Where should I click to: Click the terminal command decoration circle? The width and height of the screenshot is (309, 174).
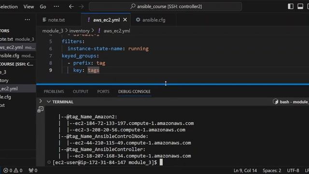click(49, 162)
